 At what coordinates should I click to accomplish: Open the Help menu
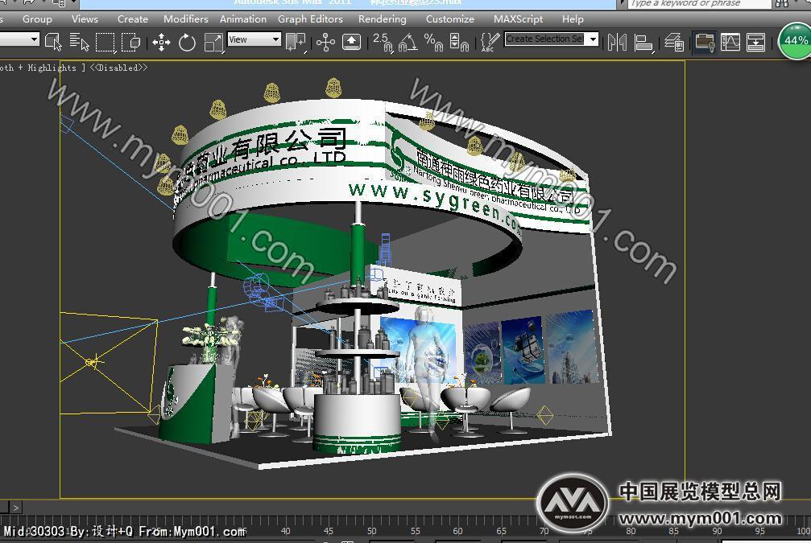[x=573, y=19]
